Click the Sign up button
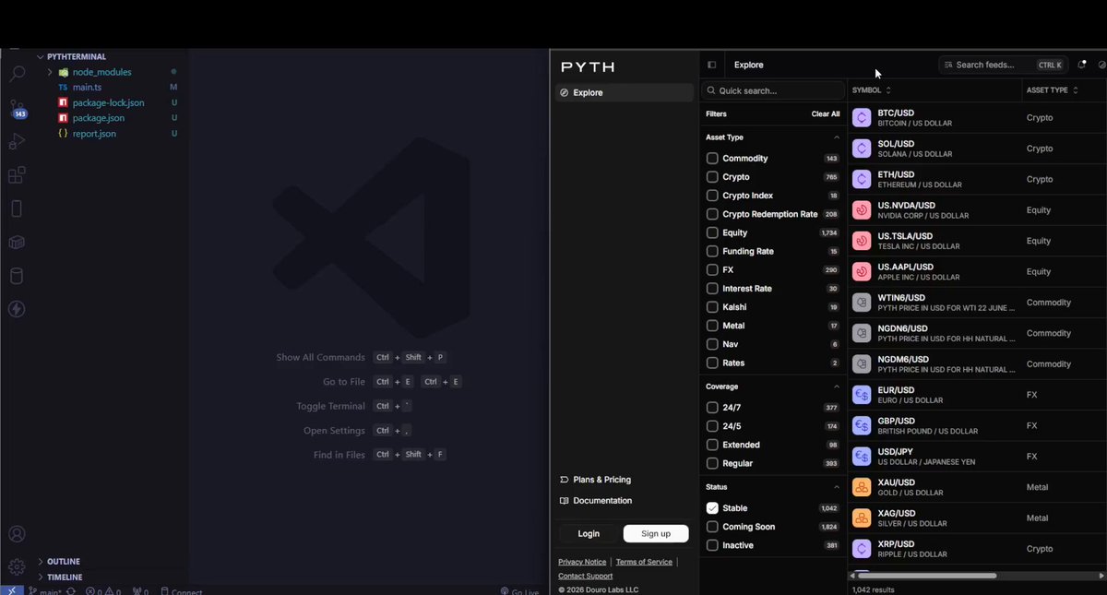1107x595 pixels. click(656, 533)
